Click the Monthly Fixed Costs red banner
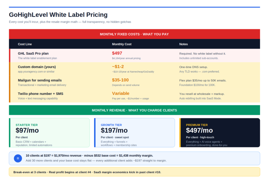 (x=134, y=34)
